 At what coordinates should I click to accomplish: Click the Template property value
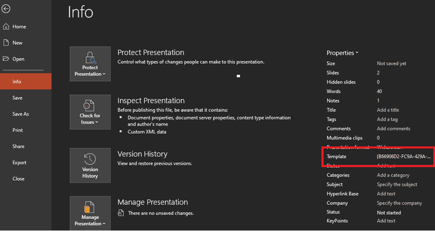pyautogui.click(x=403, y=156)
